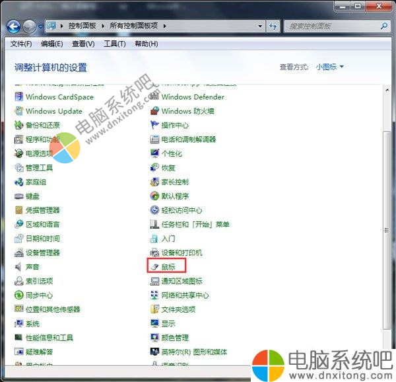Click the 所有控制面板项 breadcrumb
The width and height of the screenshot is (396, 382).
[134, 26]
